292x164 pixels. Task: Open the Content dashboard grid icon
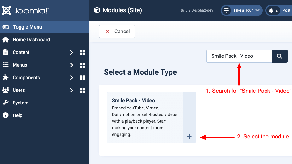click(83, 52)
